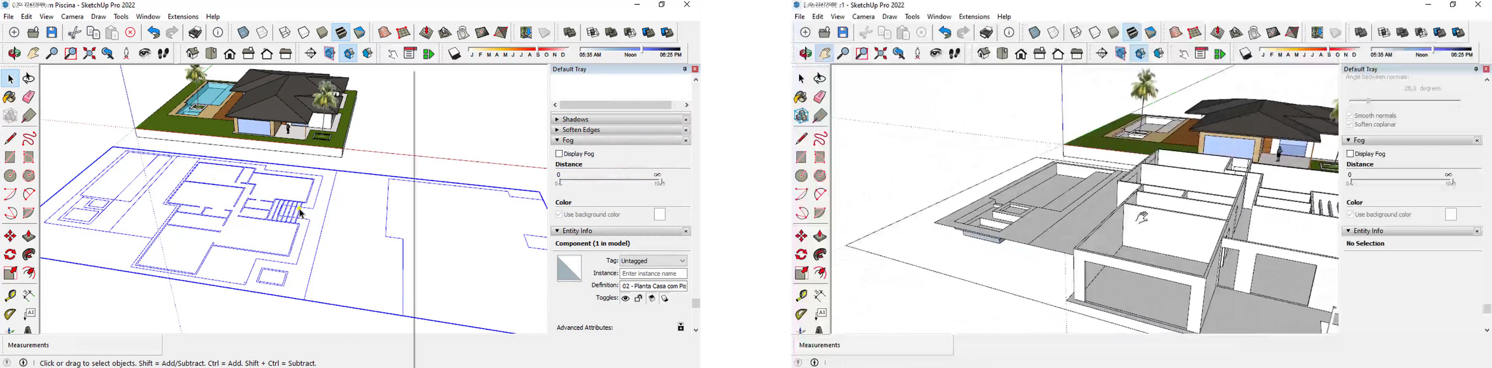The width and height of the screenshot is (1492, 368).
Task: Activate the Push/Pull tool in left window
Action: pyautogui.click(x=29, y=236)
